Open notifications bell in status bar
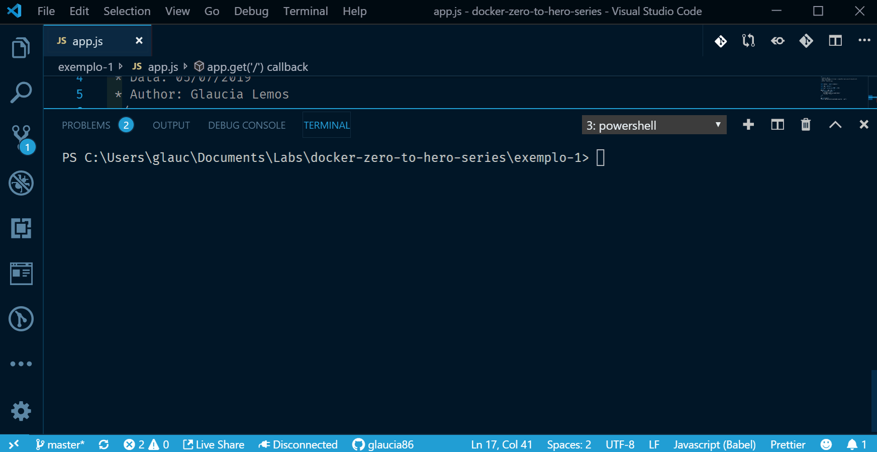Screen dimensions: 877x452 [856, 444]
